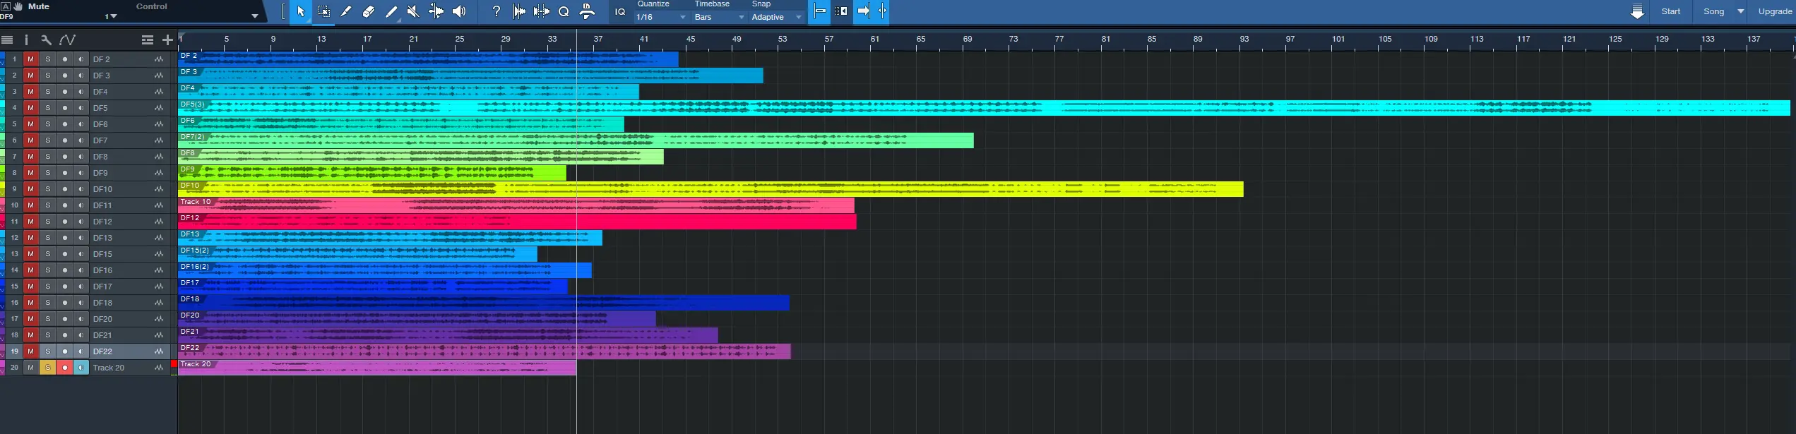
Task: Go to the Start page
Action: [x=1671, y=11]
